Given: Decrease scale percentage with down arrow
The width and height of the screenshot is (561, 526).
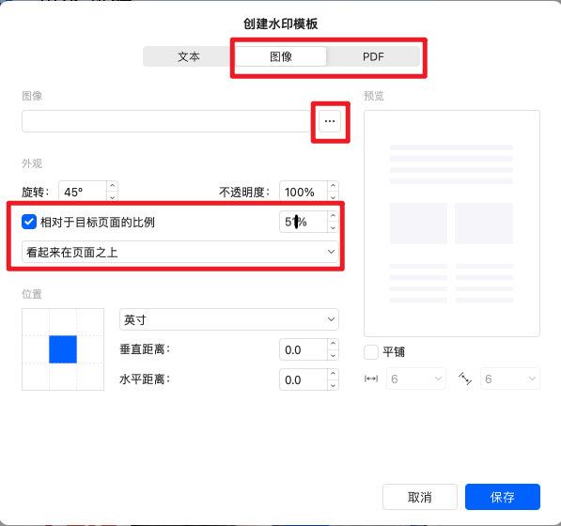Looking at the screenshot, I should click(333, 228).
